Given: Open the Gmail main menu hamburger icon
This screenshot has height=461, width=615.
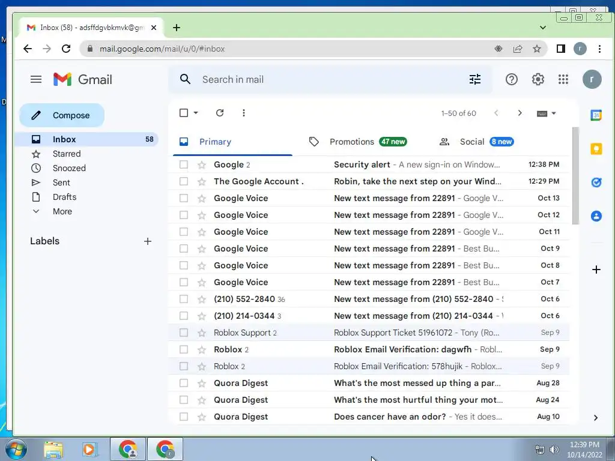Looking at the screenshot, I should pos(35,80).
